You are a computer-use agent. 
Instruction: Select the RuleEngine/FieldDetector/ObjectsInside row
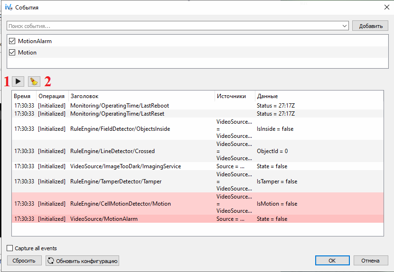tap(198, 129)
